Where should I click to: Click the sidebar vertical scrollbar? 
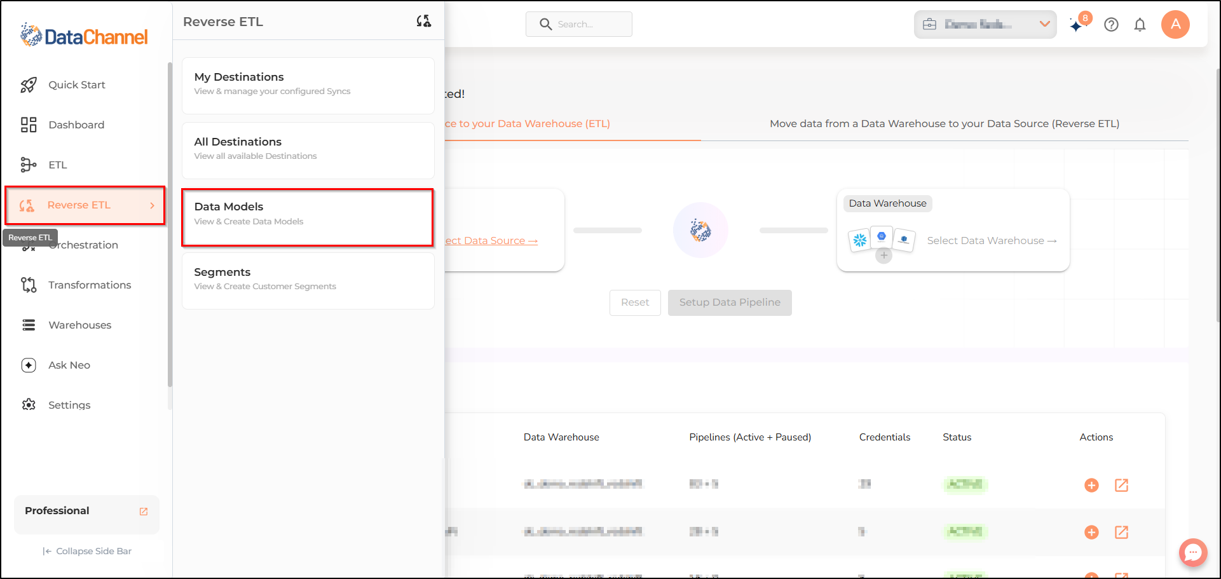point(170,224)
